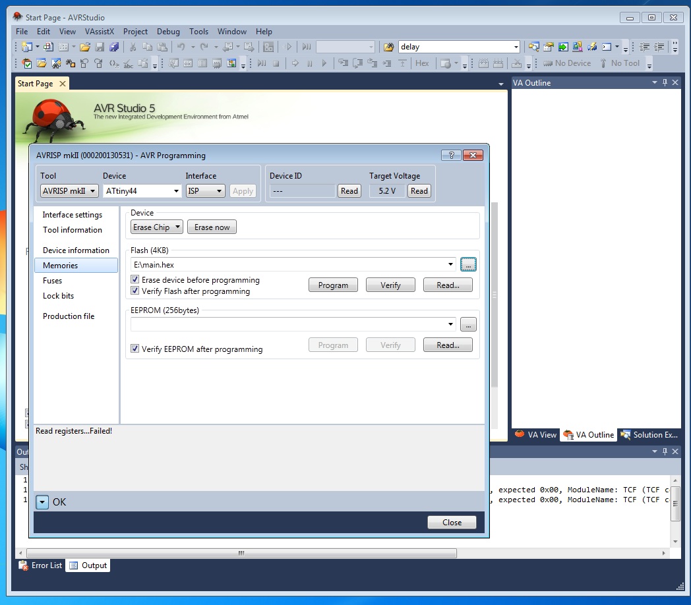Click the Hex display toolbar button
The image size is (691, 605).
tap(422, 63)
